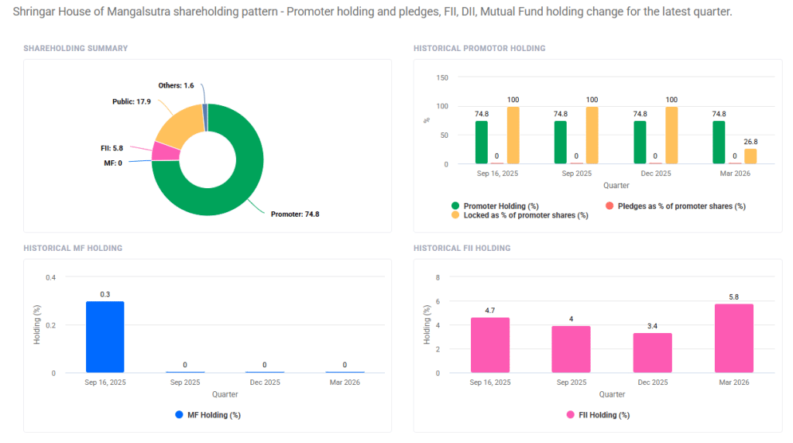
Task: Click the blue MF bar for Sep 16, 2025
Action: point(105,337)
